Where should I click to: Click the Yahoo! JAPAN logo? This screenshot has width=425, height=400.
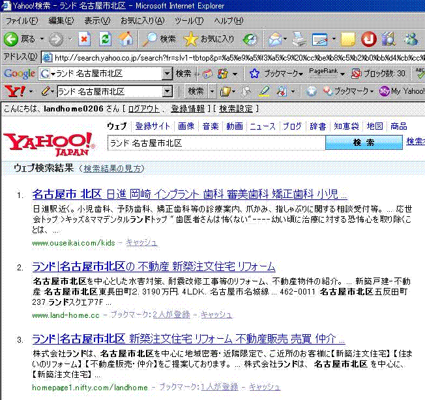[49, 144]
